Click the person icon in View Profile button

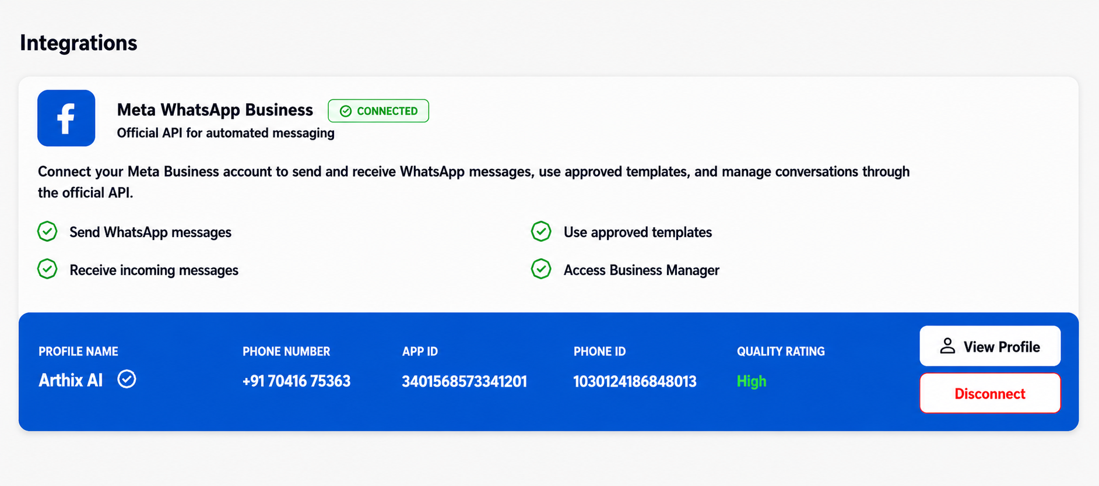click(947, 346)
